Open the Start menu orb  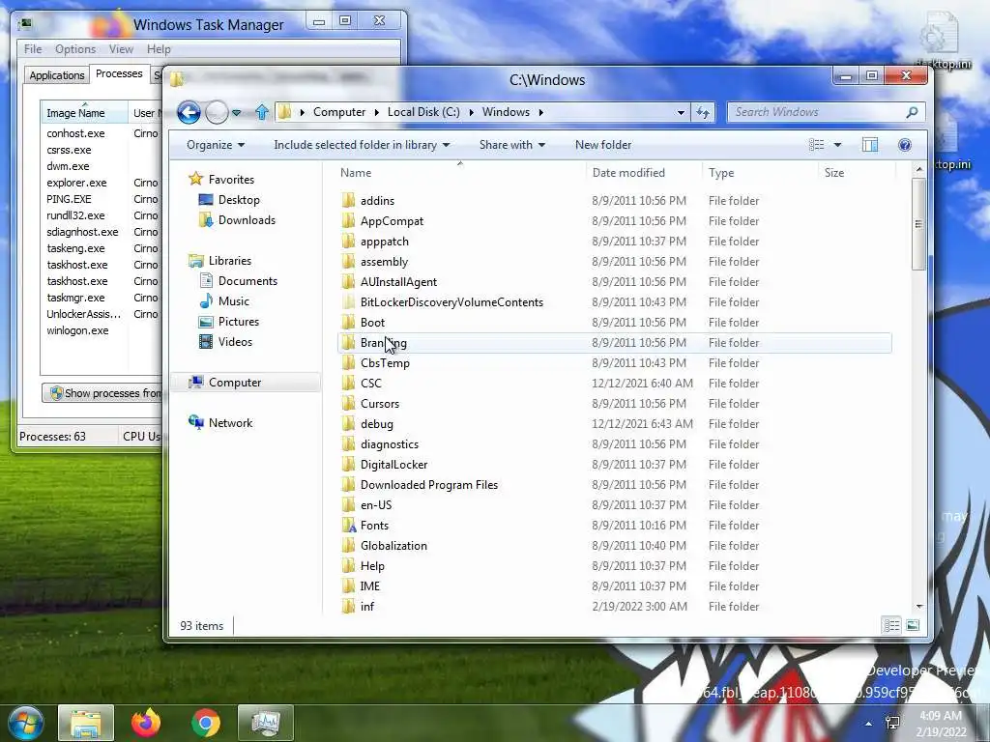click(25, 723)
